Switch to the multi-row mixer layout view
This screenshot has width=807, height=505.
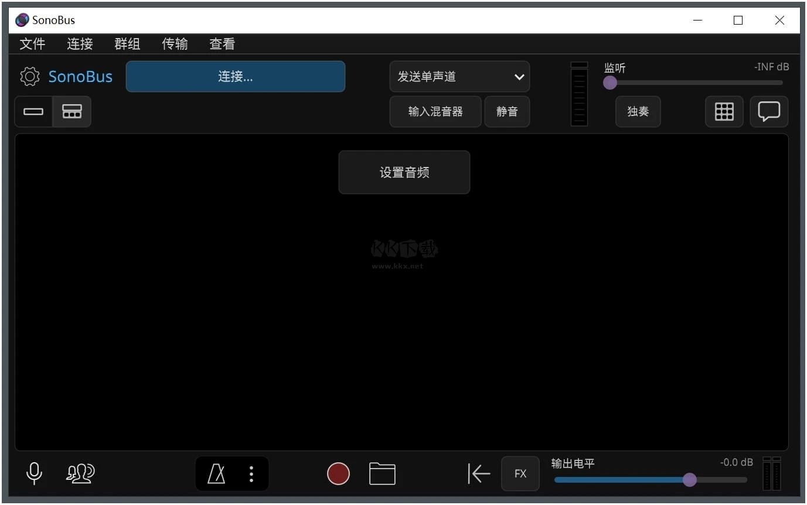pyautogui.click(x=71, y=111)
